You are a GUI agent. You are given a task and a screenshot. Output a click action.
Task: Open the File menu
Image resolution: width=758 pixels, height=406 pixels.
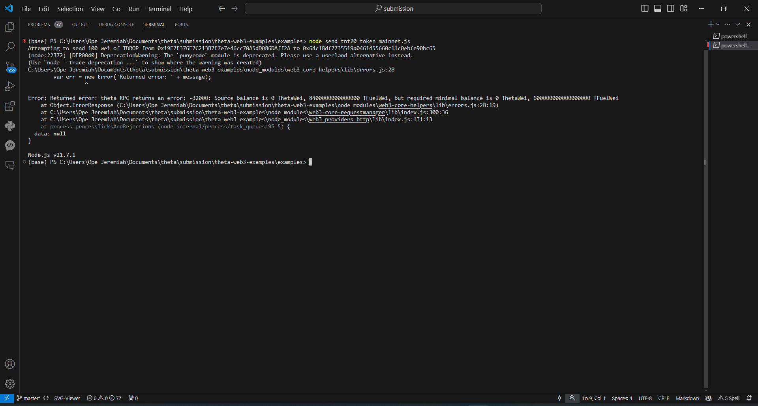click(26, 9)
